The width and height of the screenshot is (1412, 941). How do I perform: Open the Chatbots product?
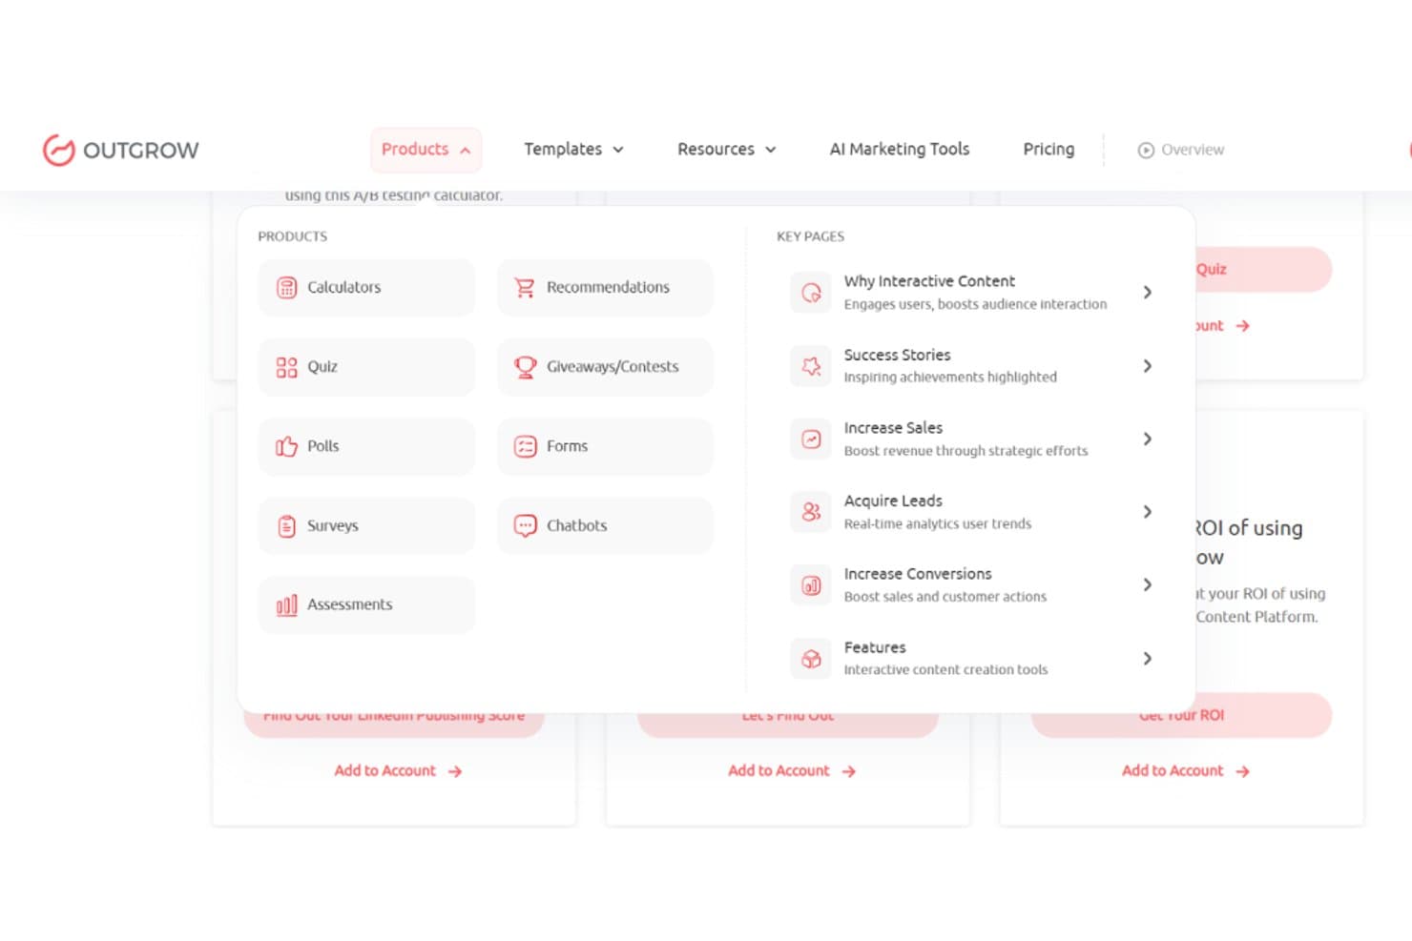tap(605, 525)
